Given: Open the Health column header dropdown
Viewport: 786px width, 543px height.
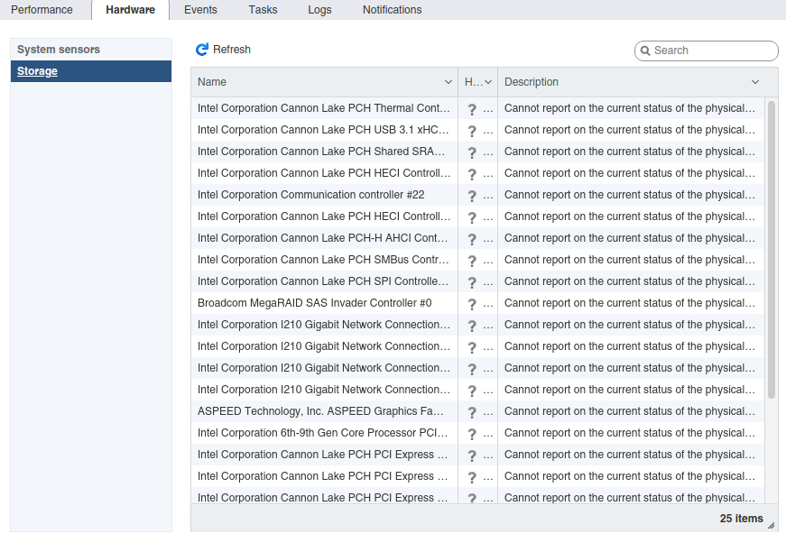Looking at the screenshot, I should click(488, 82).
